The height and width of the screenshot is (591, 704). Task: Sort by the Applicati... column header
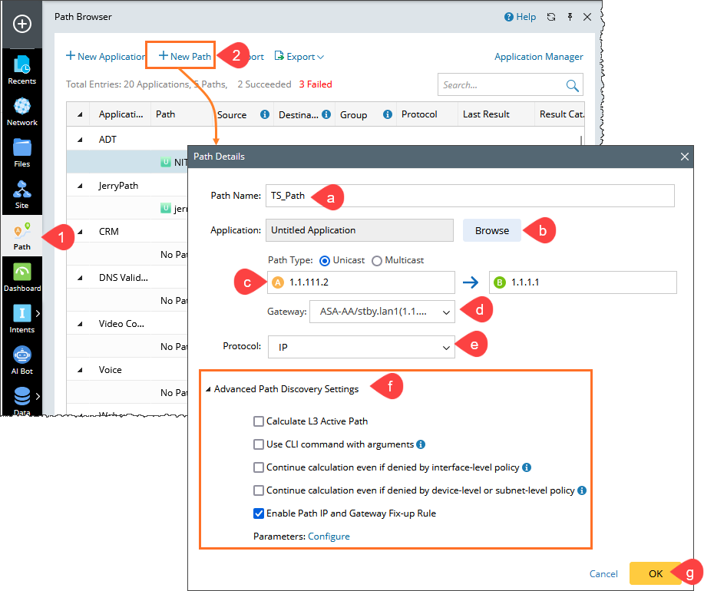pos(121,114)
